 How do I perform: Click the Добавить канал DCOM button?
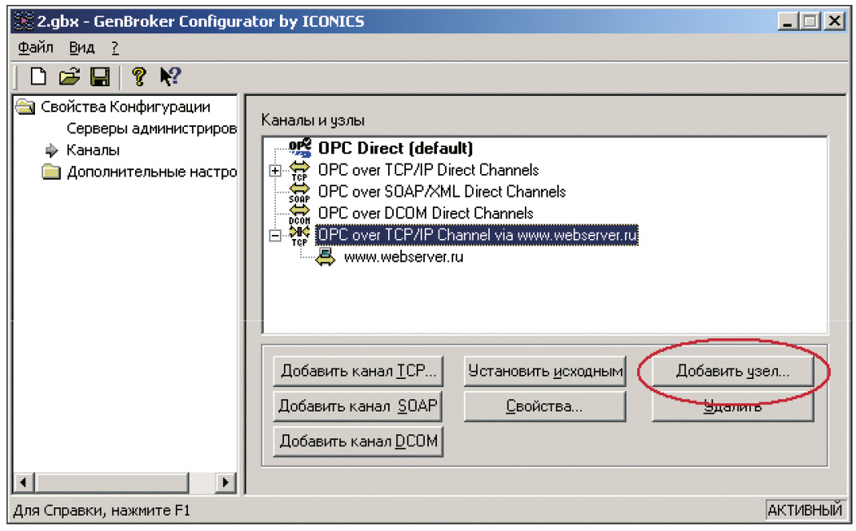point(358,441)
